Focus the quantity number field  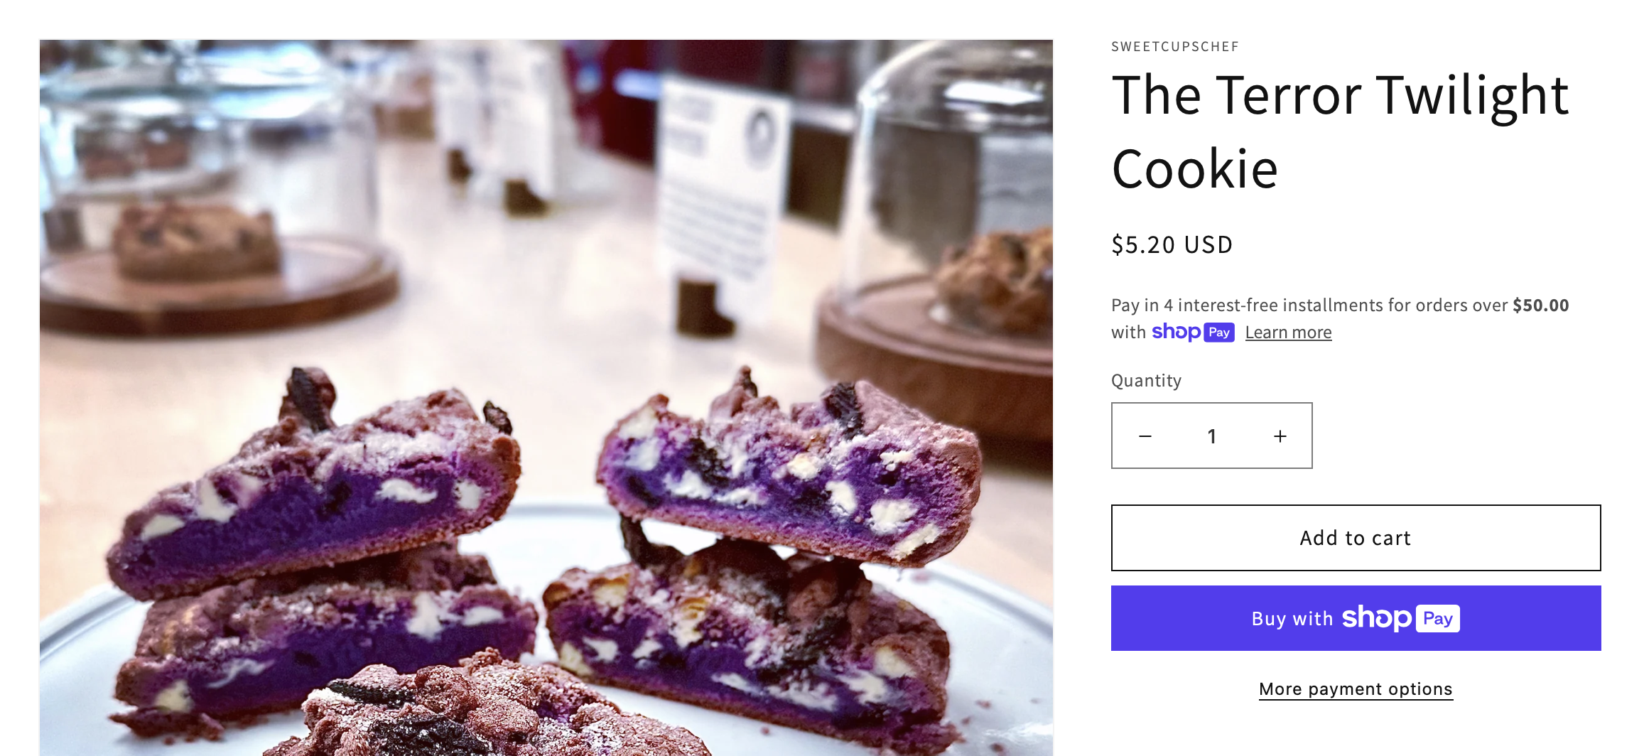(x=1212, y=436)
